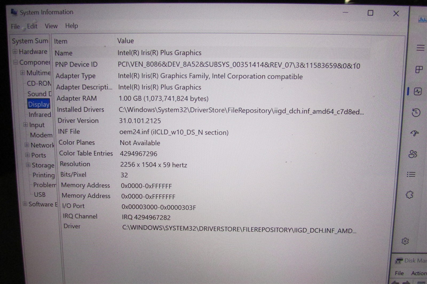Viewport: 427px width, 284px height.
Task: Expand the Ports node
Action: pyautogui.click(x=27, y=155)
